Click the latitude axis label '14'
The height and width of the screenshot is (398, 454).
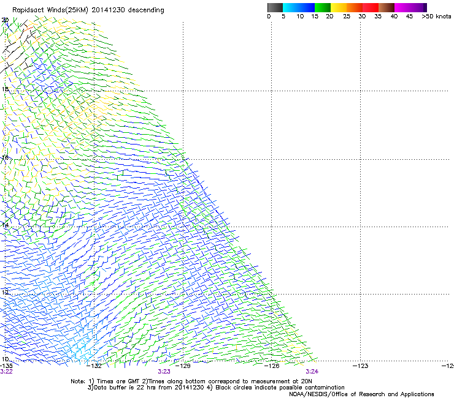[5, 225]
